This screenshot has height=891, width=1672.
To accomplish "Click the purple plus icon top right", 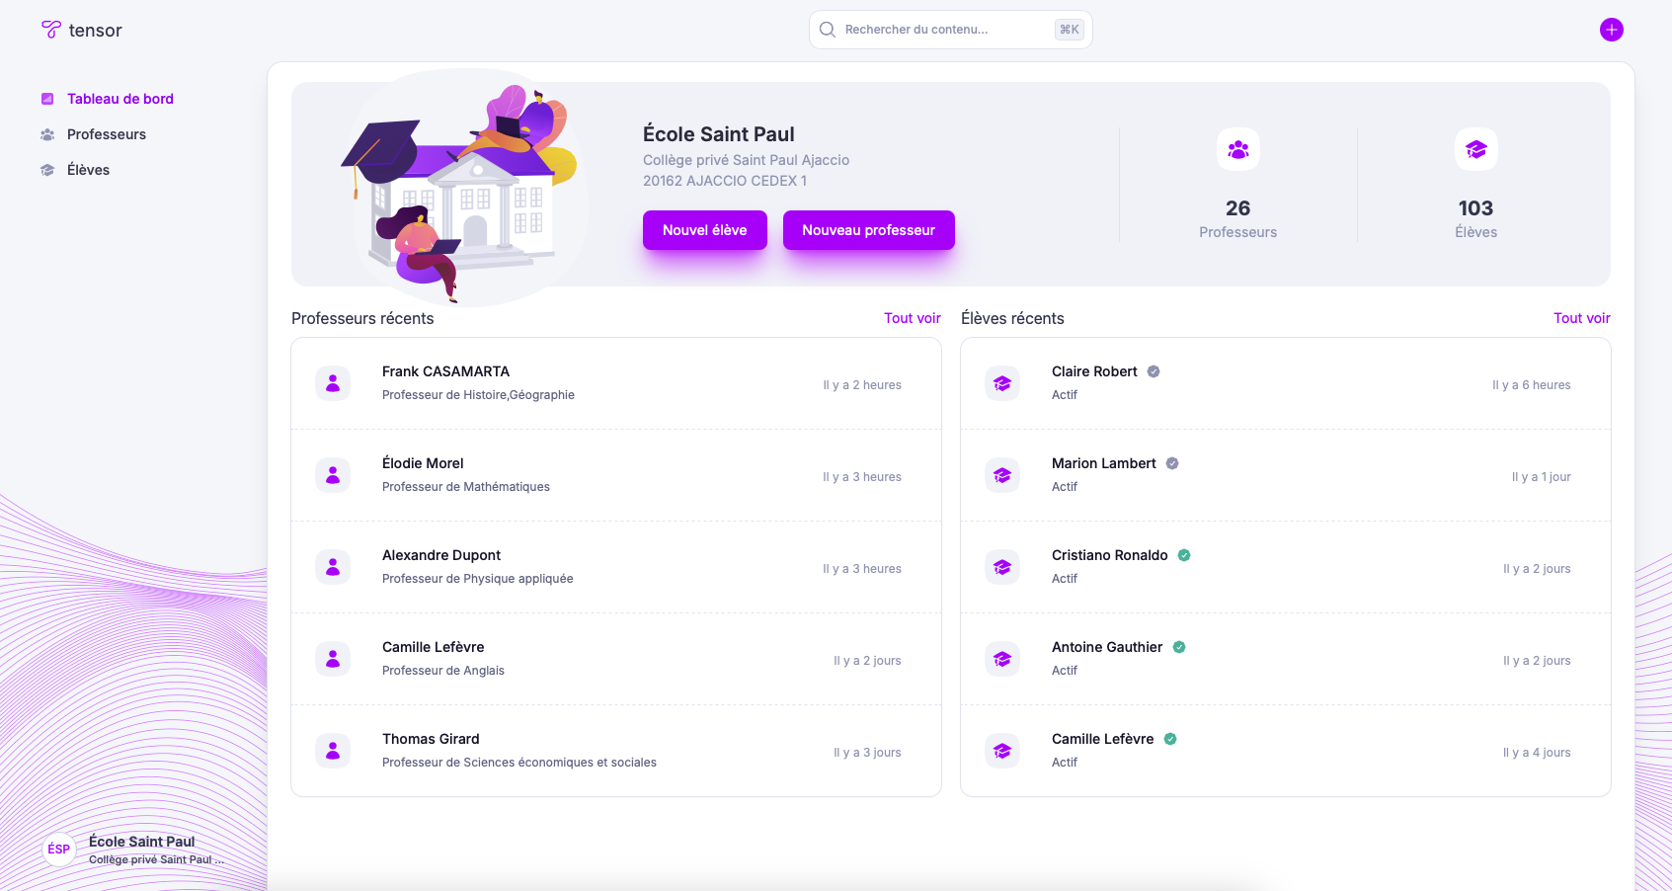I will (1611, 30).
